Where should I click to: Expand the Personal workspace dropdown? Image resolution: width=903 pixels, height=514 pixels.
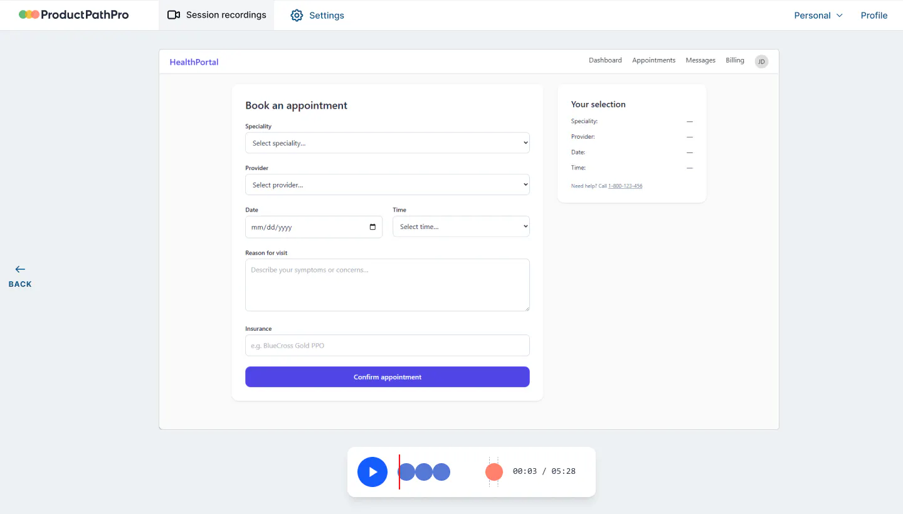coord(818,15)
